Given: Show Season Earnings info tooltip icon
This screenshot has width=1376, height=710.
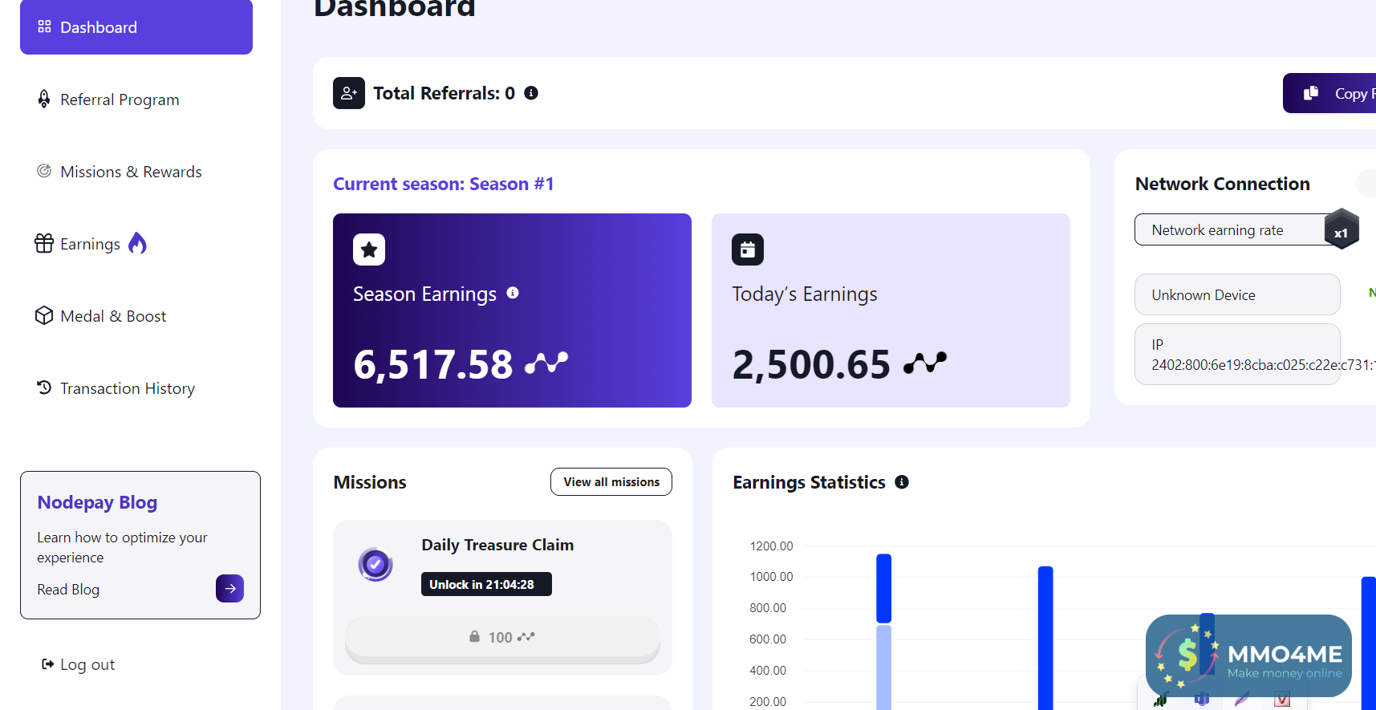Looking at the screenshot, I should [513, 293].
